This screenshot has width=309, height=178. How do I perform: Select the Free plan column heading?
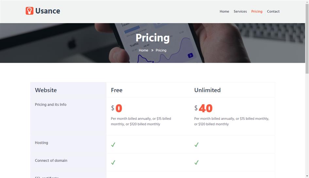pos(117,90)
